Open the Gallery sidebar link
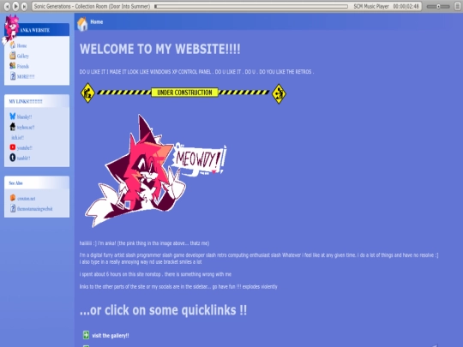463x347 pixels. [x=23, y=56]
